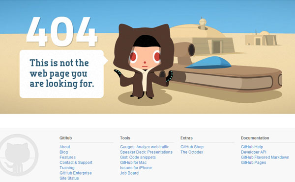Viewport: 295px width, 182px height.
Task: Visit the Job Board link
Action: tap(129, 173)
